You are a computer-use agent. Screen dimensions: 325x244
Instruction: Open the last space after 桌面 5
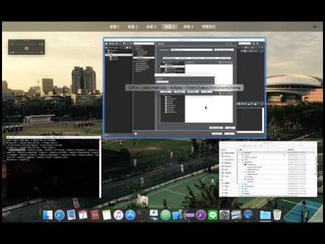click(209, 26)
